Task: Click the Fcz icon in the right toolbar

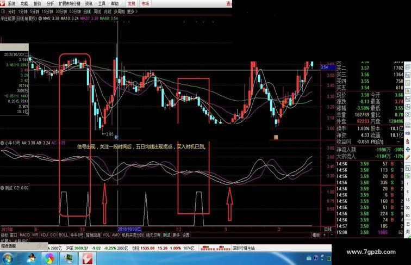Action: pyautogui.click(x=408, y=99)
